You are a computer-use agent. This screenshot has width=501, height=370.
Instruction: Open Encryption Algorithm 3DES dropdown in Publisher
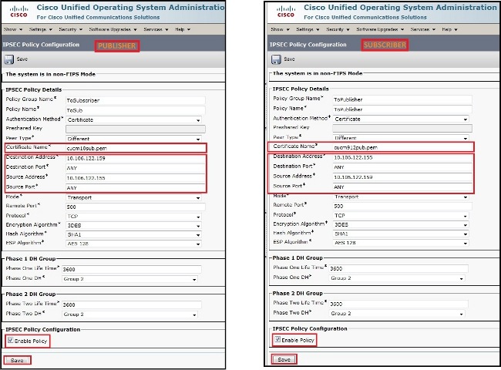(133, 226)
